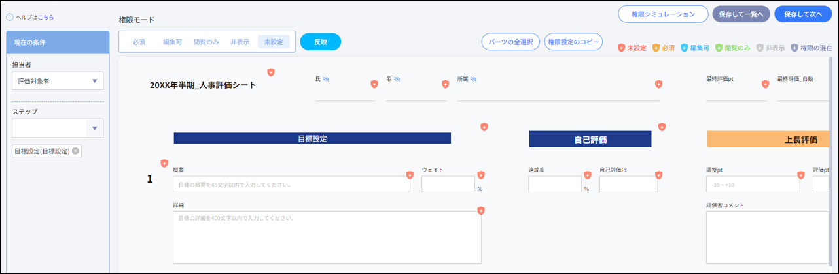Click the 編集可 legend shield icon
Image resolution: width=839 pixels, height=274 pixels.
coord(685,48)
